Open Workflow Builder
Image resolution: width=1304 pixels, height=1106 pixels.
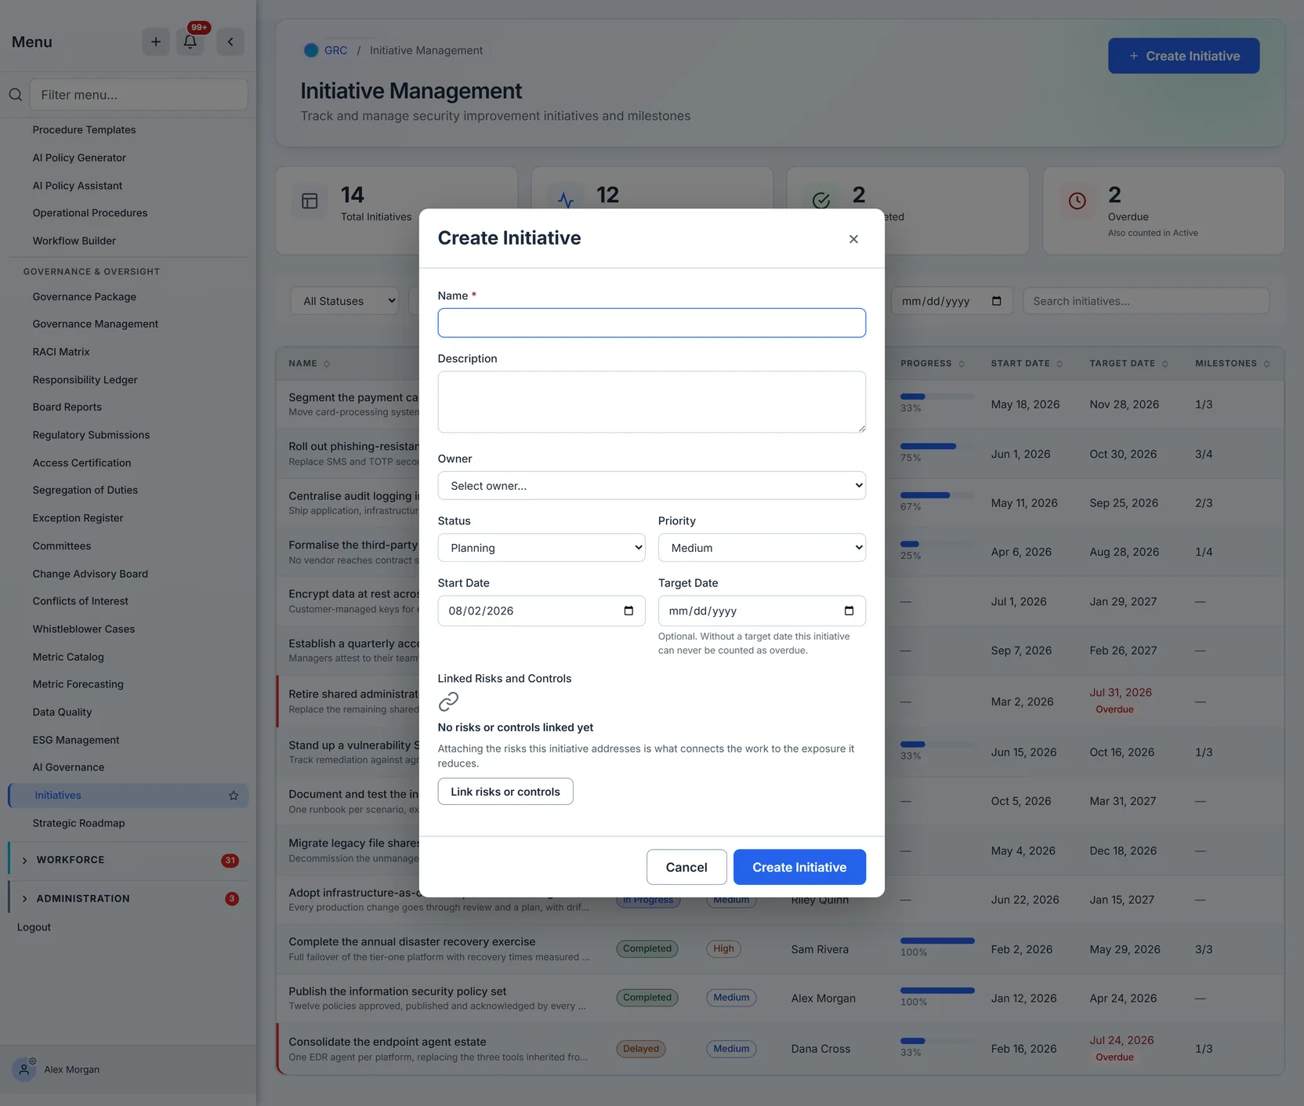point(74,241)
